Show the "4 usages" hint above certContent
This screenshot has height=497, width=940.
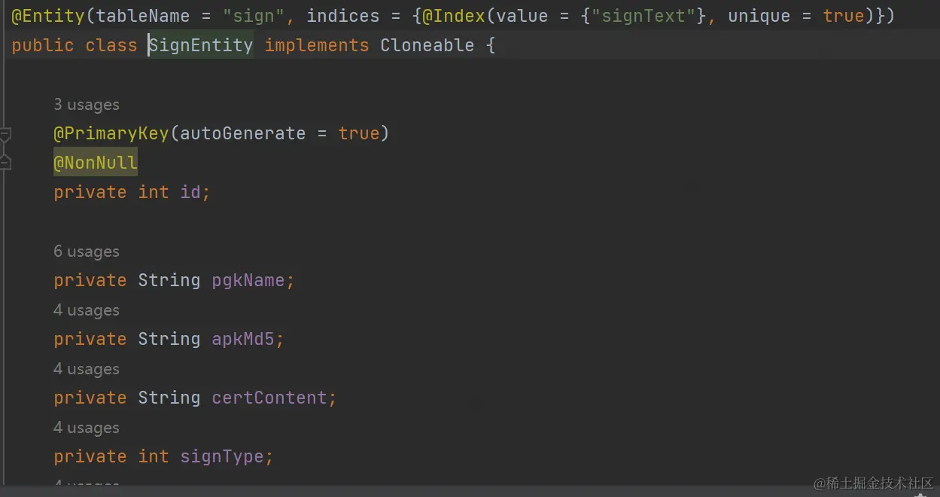[x=87, y=369]
